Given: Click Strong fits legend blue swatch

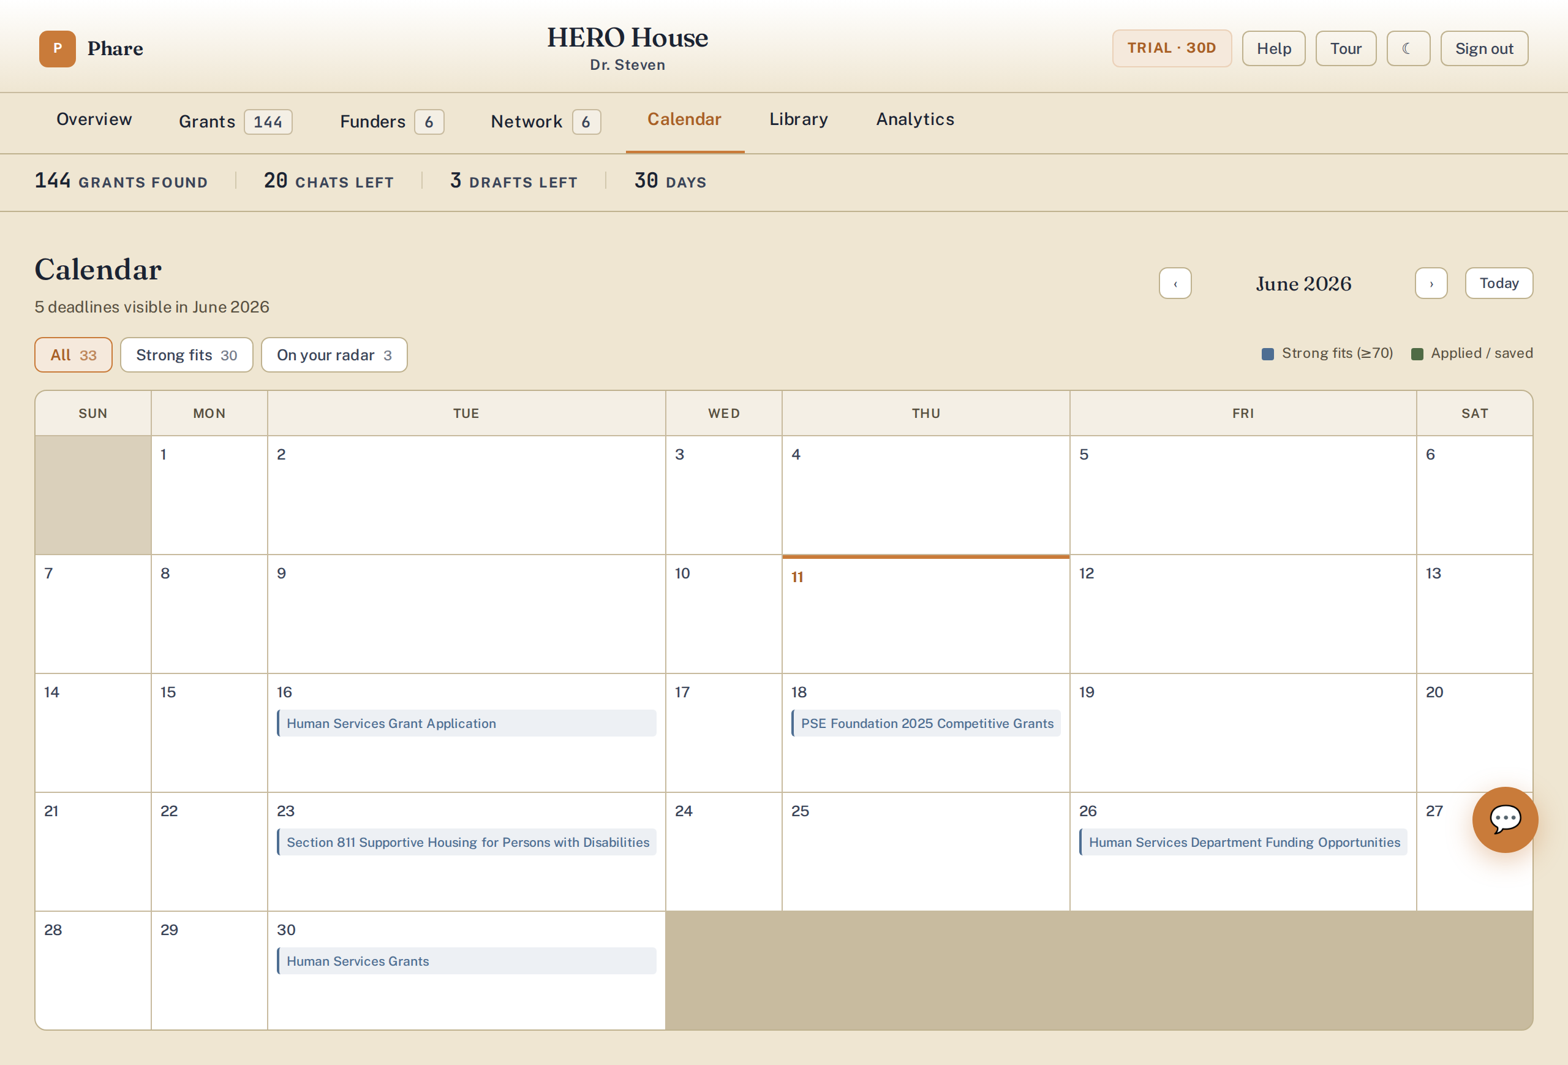Looking at the screenshot, I should coord(1268,354).
